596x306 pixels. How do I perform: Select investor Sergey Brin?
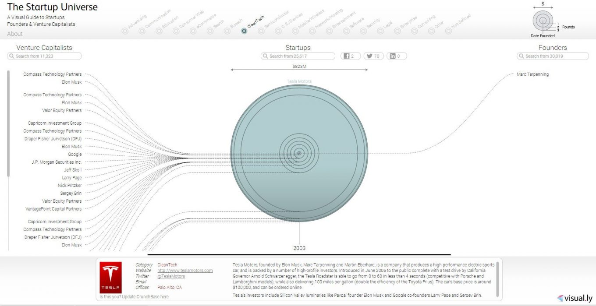(x=71, y=193)
